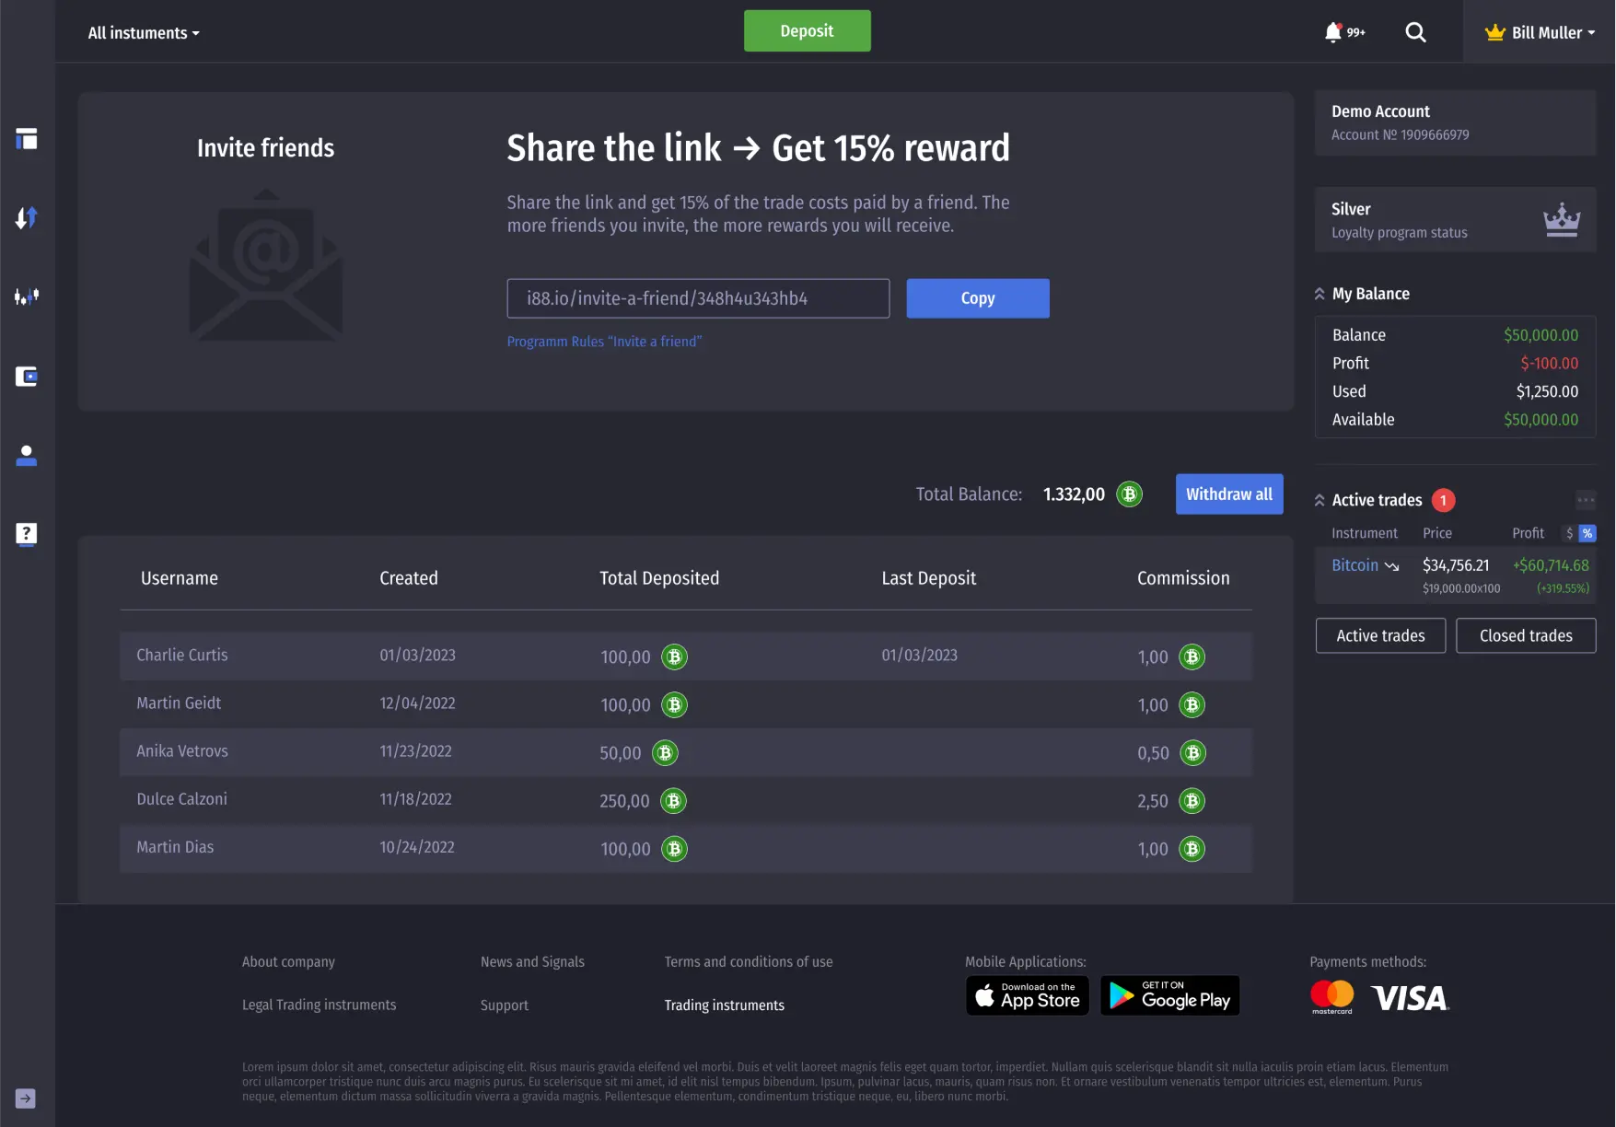The height and width of the screenshot is (1127, 1616).
Task: Collapse the sidebar with the arrow at bottom
Action: (x=26, y=1098)
